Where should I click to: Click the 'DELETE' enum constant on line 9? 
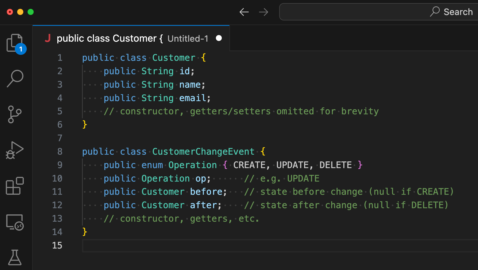(336, 165)
